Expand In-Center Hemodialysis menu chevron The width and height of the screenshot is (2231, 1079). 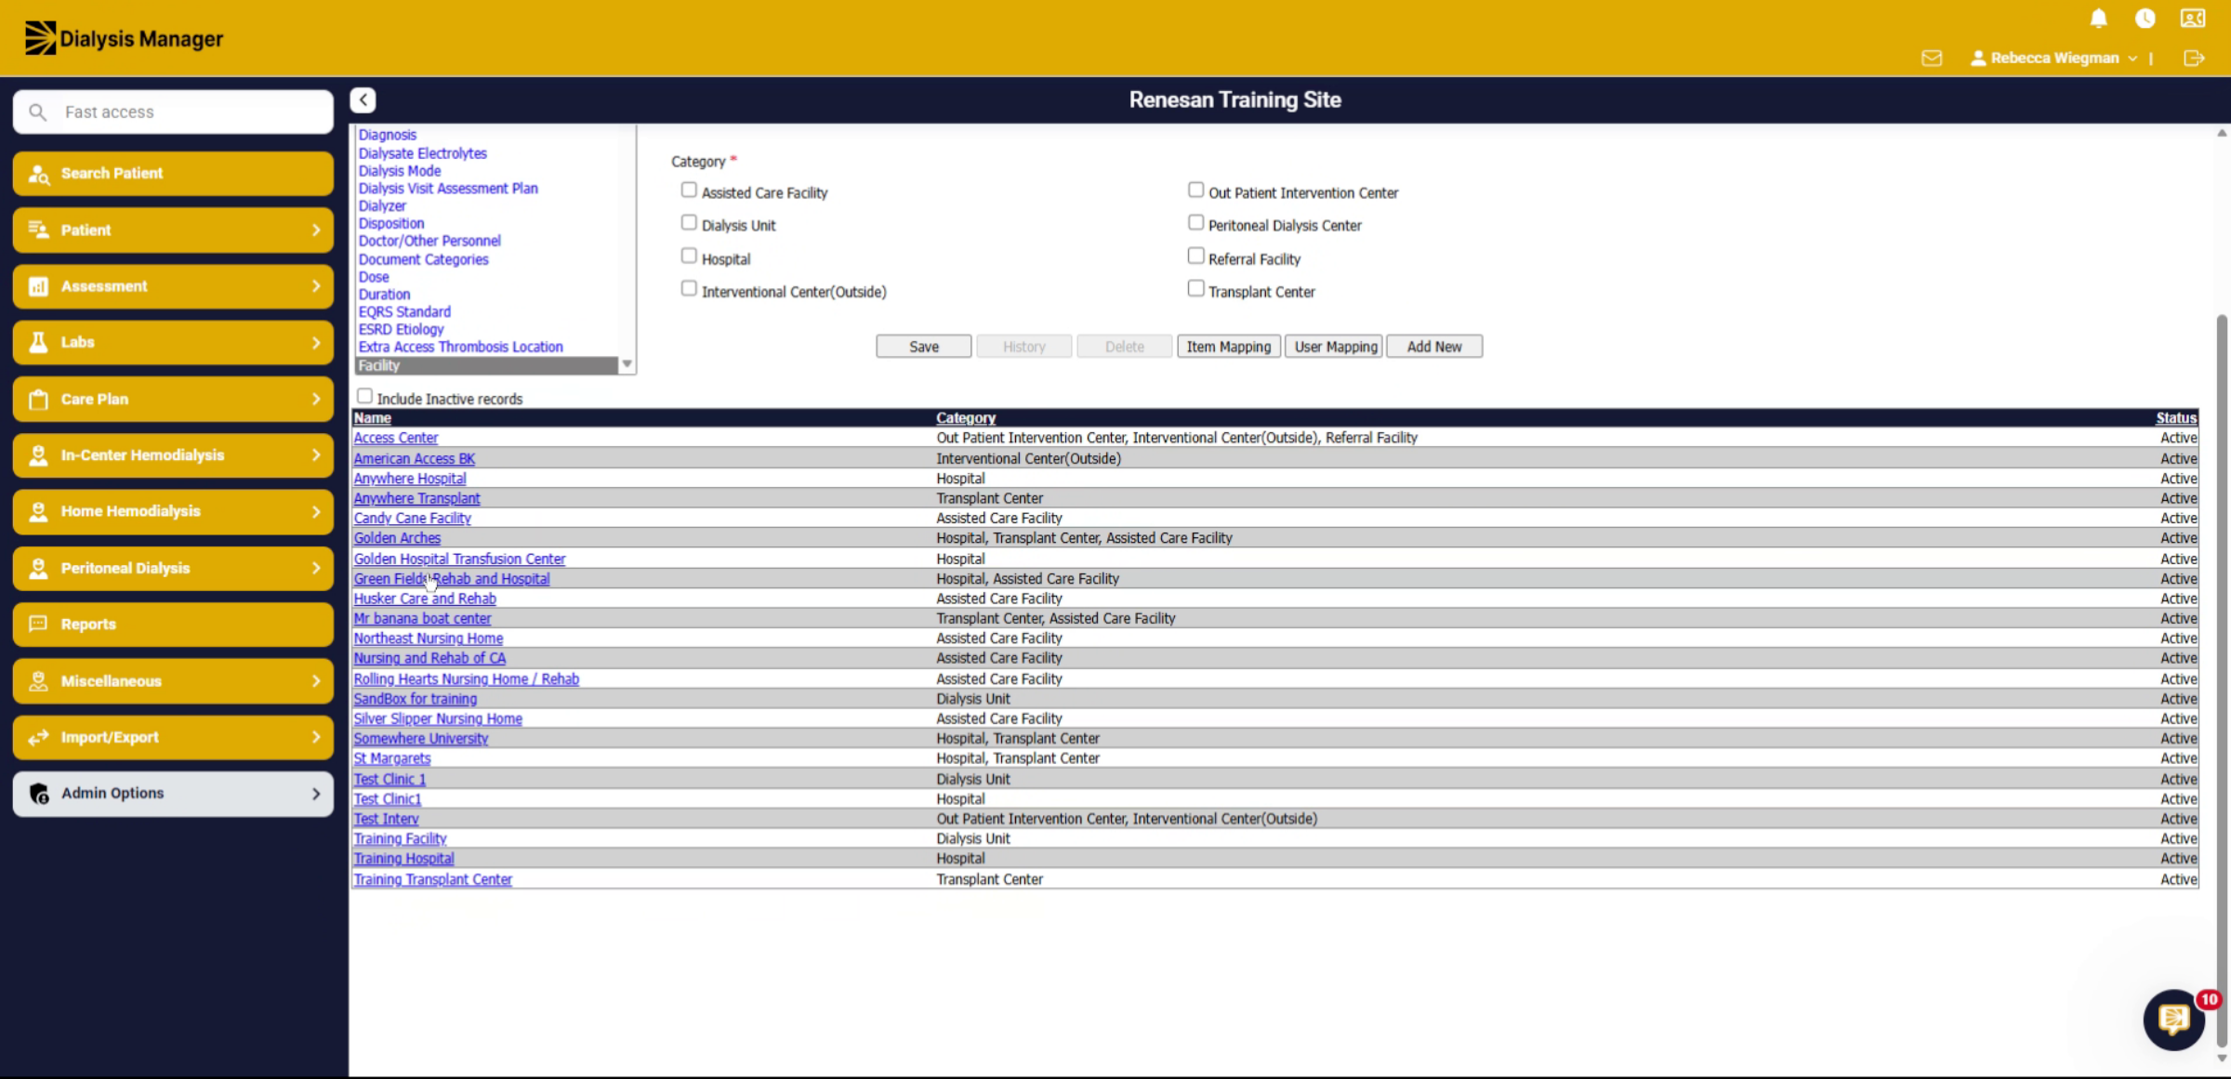click(x=316, y=454)
